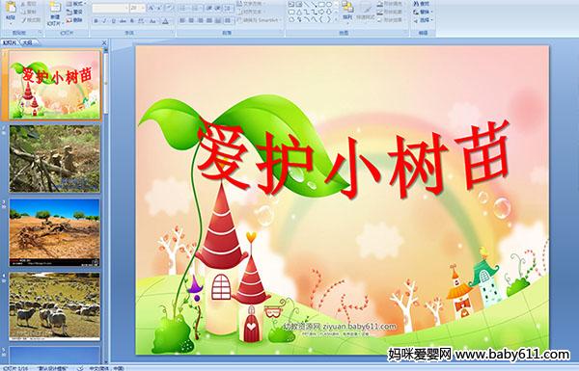Expand the Layout dropdown in Slides group
The height and width of the screenshot is (371, 579).
tap(75, 3)
